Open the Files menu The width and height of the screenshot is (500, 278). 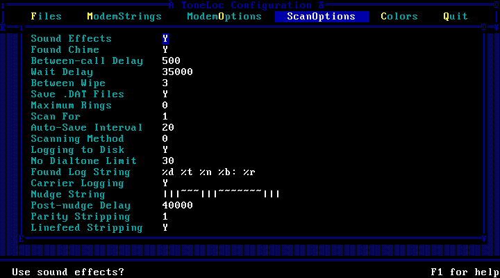pyautogui.click(x=46, y=16)
